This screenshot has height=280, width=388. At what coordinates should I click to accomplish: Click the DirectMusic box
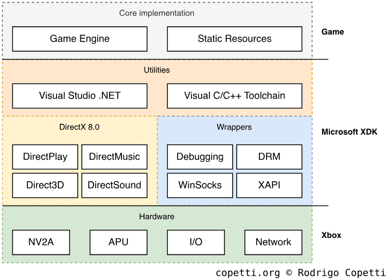(x=114, y=157)
